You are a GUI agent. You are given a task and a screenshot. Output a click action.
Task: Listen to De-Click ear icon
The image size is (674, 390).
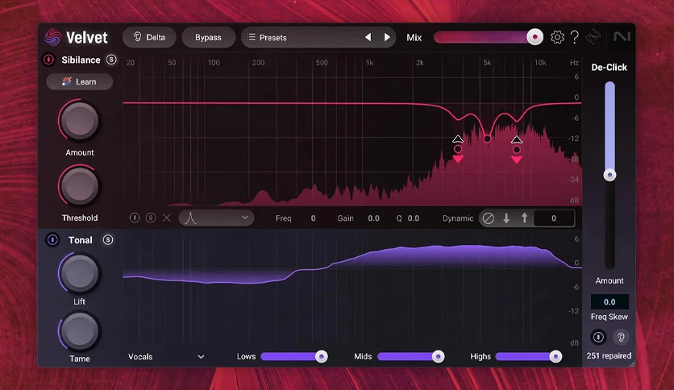click(x=621, y=337)
